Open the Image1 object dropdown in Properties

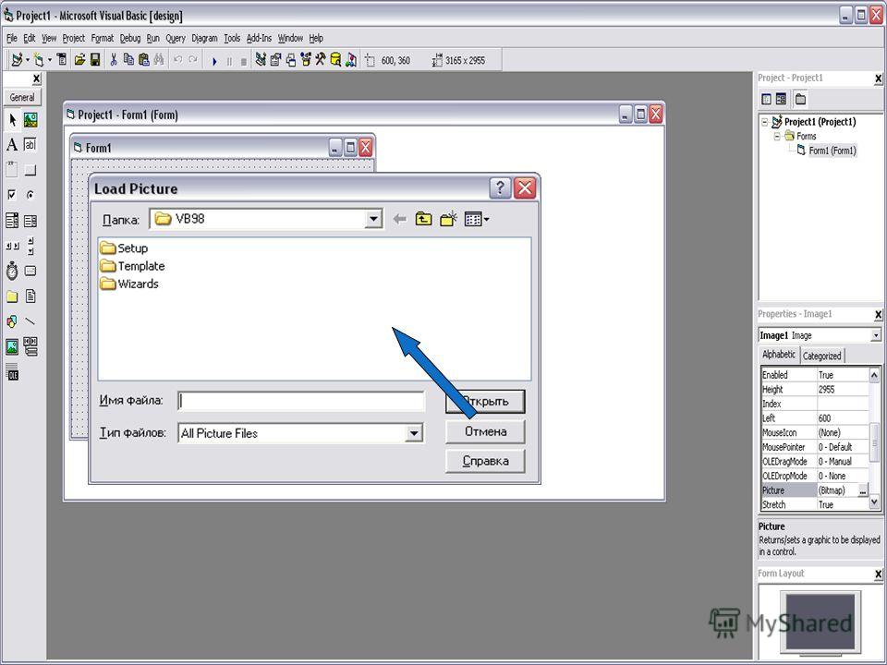click(x=876, y=335)
